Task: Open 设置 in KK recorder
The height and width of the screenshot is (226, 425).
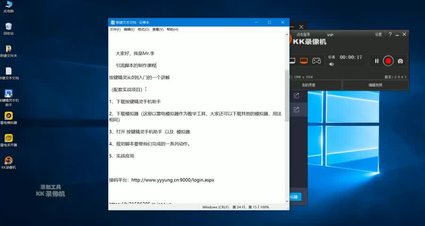Action: click(378, 35)
